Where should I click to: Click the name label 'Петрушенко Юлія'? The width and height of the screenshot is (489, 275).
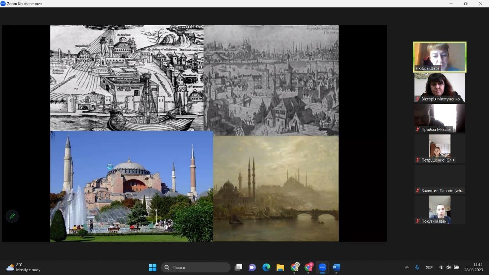[x=438, y=160]
